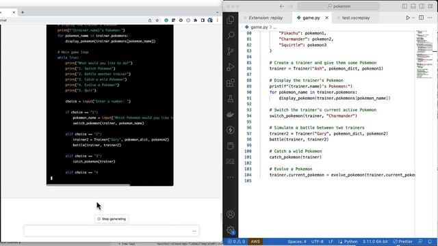Open run options dropdown next to play button
The image size is (438, 246).
click(413, 18)
